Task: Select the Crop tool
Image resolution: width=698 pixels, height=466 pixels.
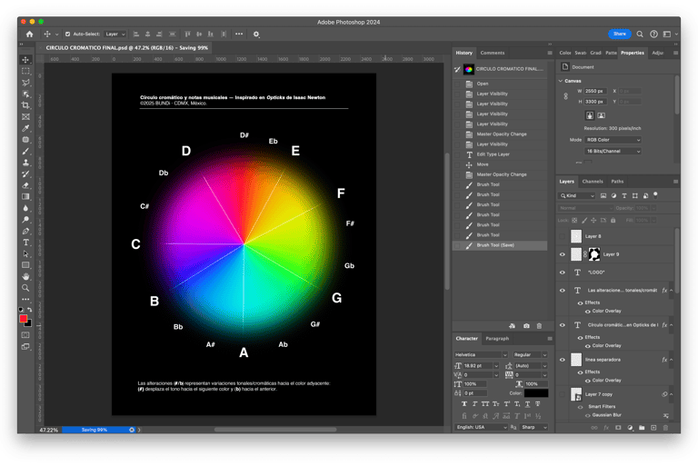Action: click(x=25, y=105)
